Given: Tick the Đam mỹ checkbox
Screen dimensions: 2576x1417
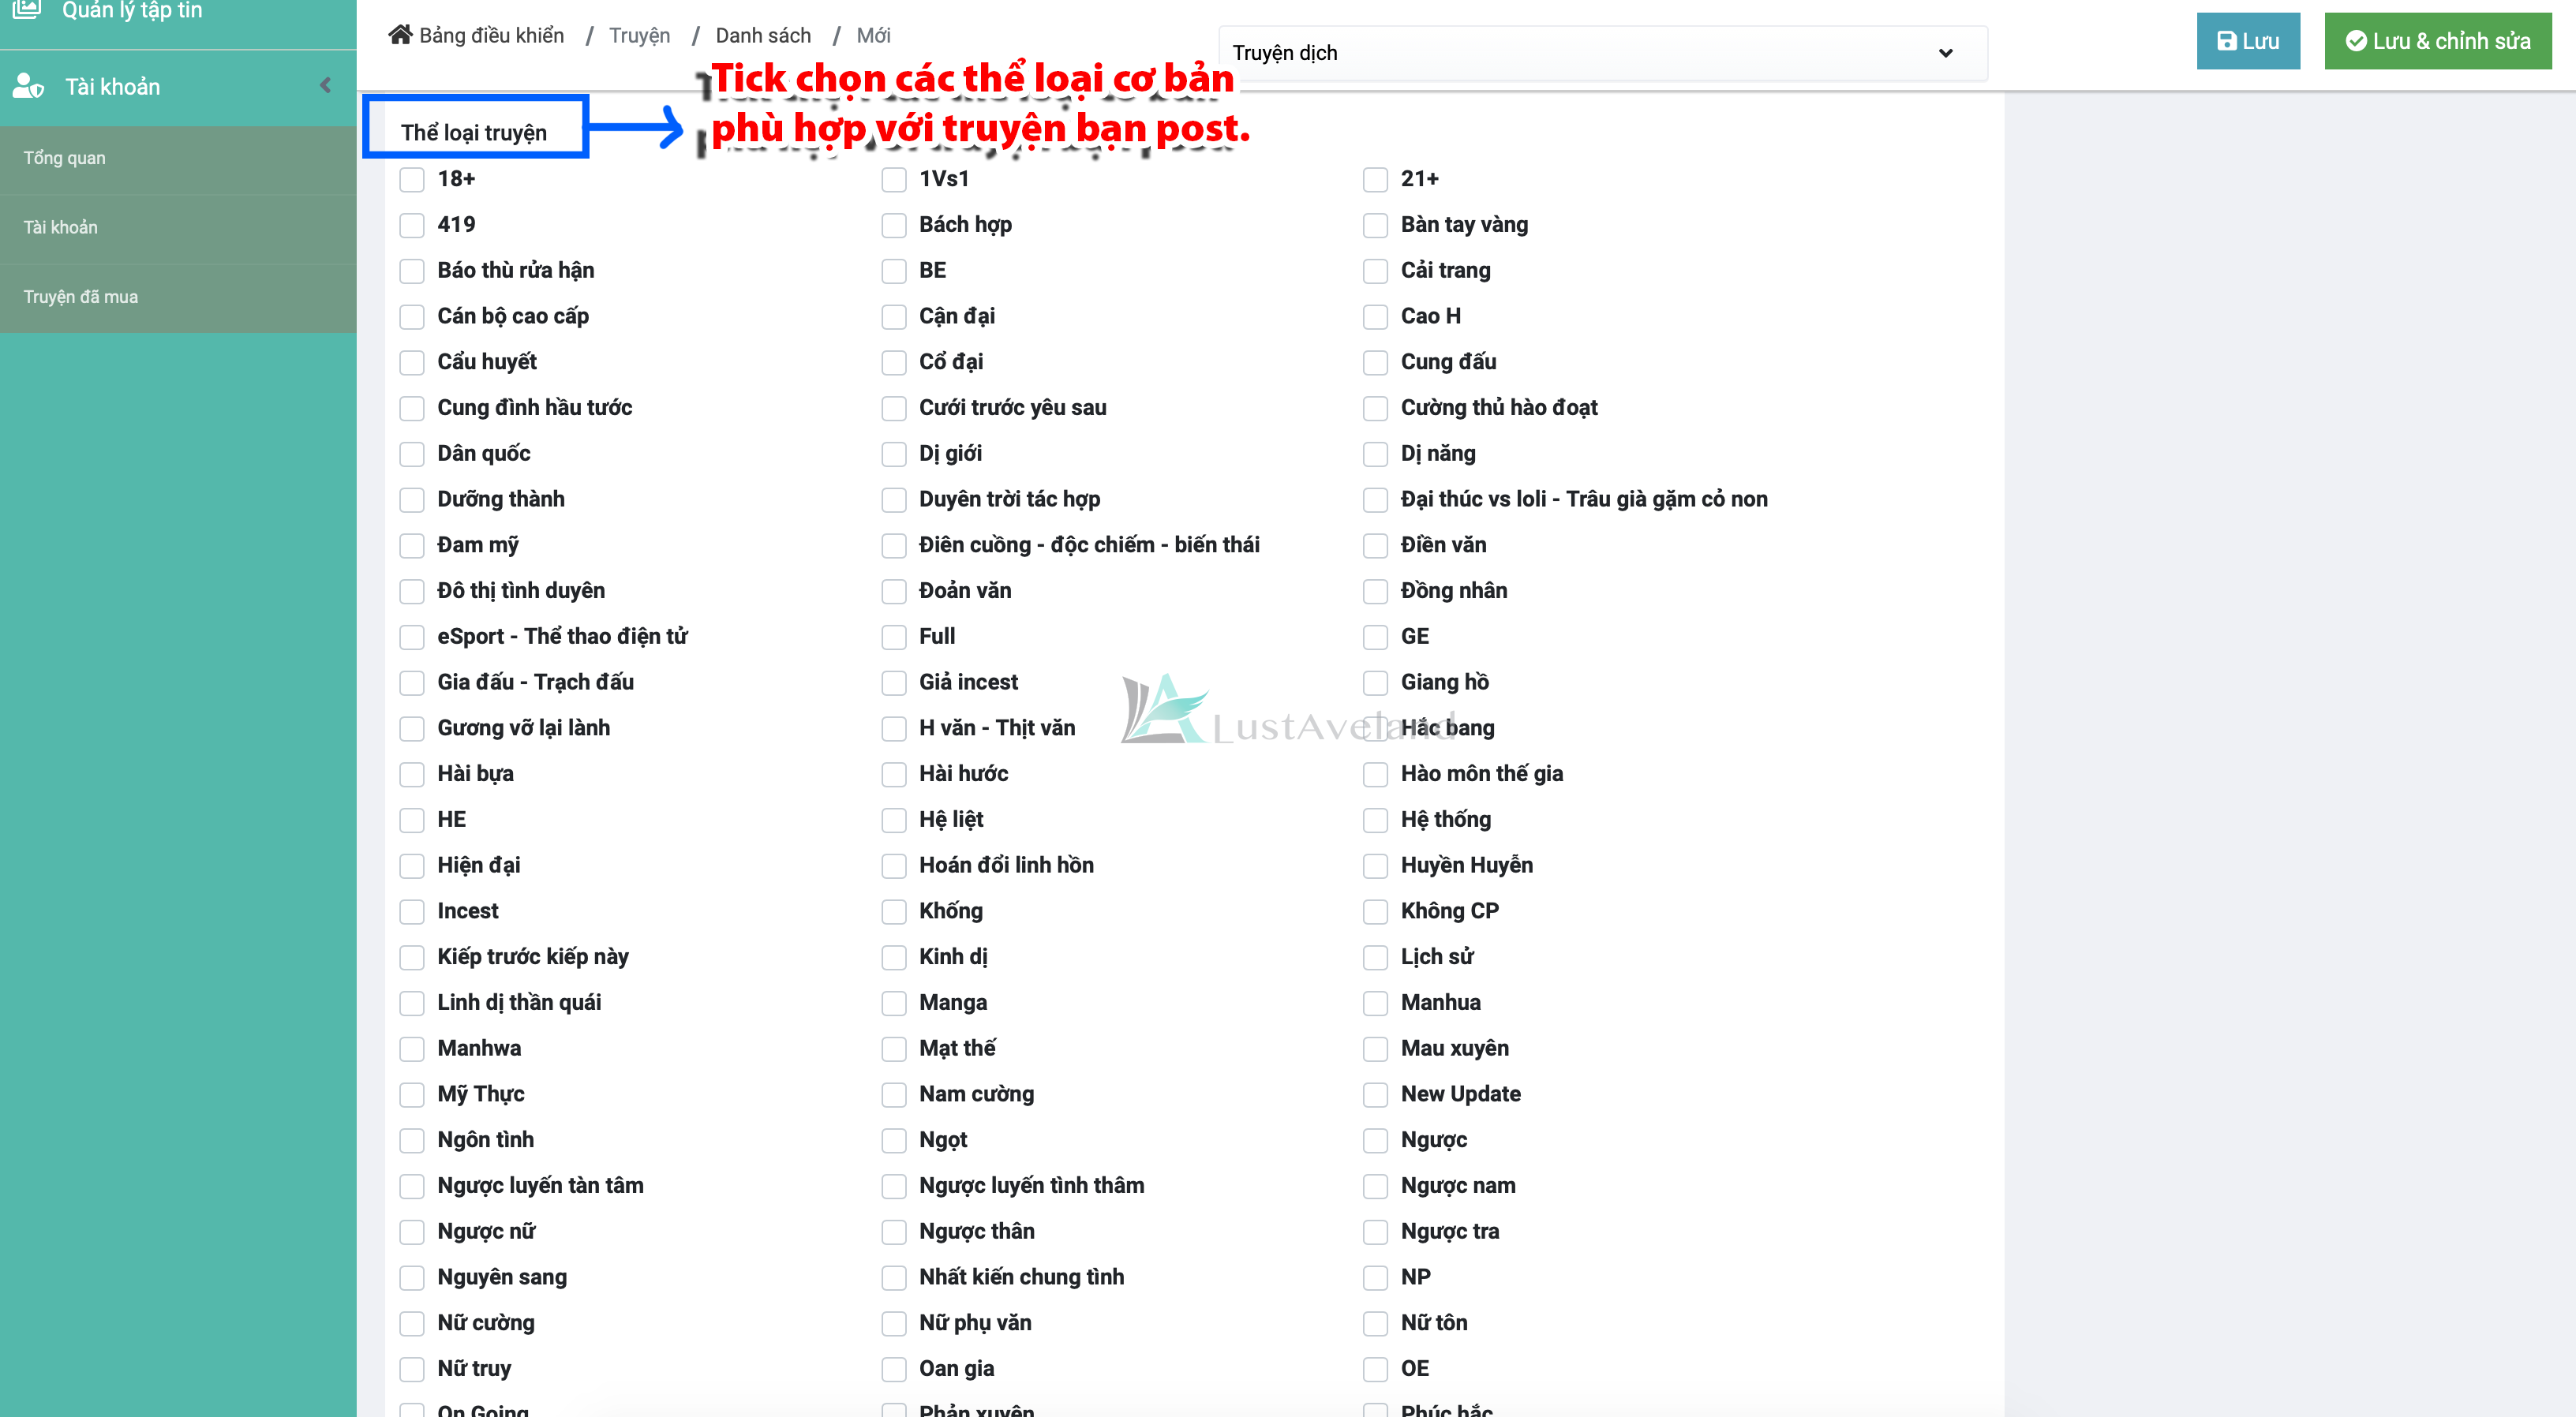Looking at the screenshot, I should [412, 545].
